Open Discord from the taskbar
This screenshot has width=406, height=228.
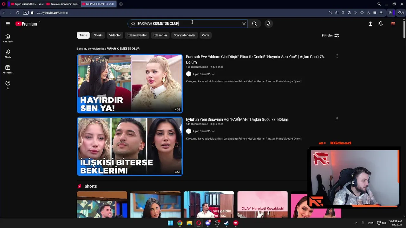208,223
